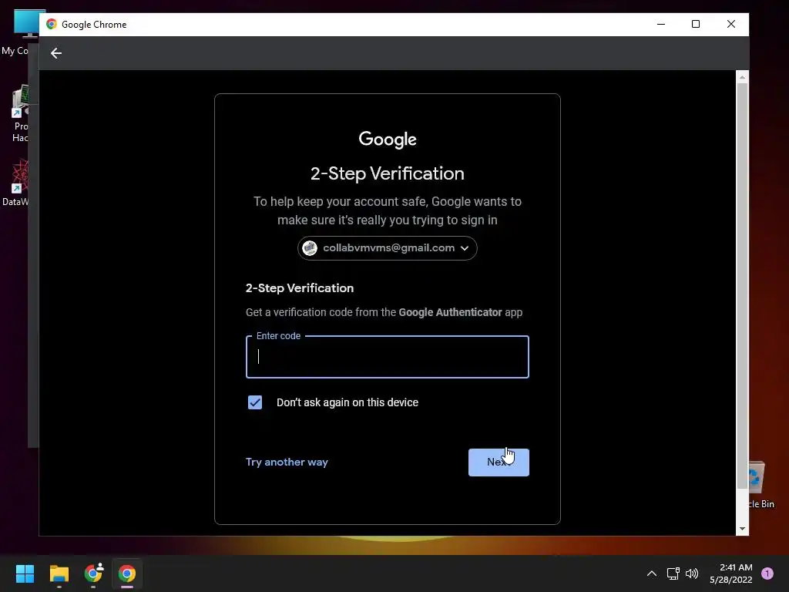Open the Windows Start menu

[25, 573]
